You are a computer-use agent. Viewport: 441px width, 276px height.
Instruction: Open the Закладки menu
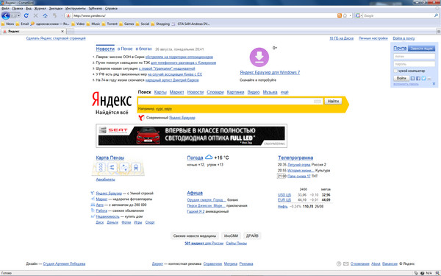click(56, 8)
